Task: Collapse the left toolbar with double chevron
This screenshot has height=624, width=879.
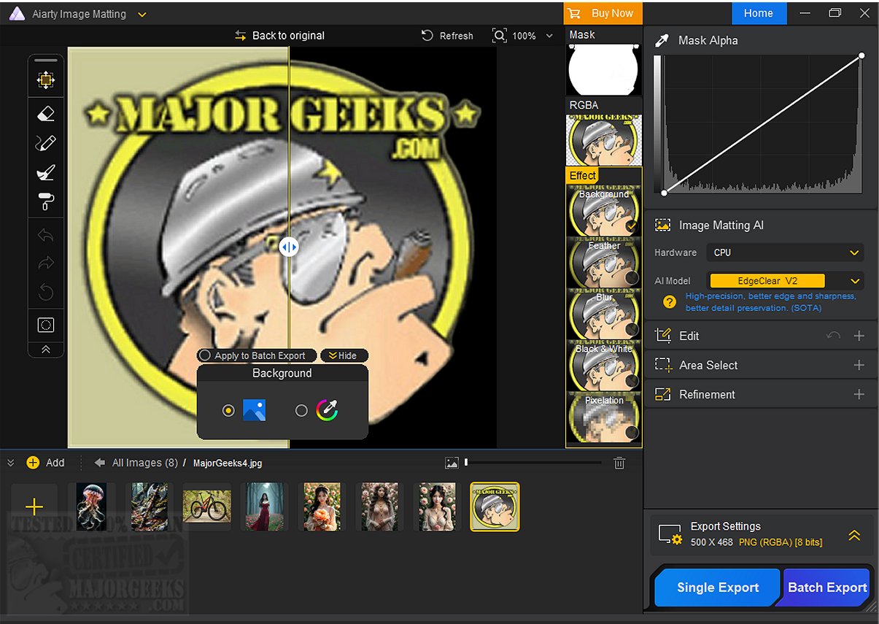Action: [x=46, y=350]
